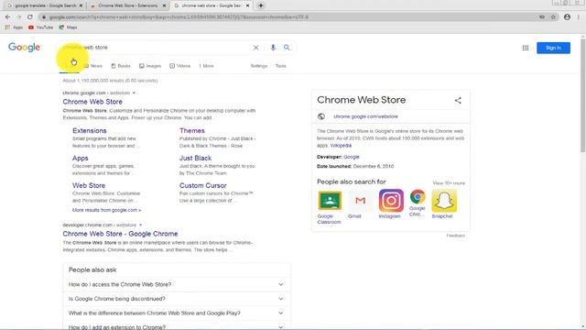
Task: Open Maps bookmark in bookmarks bar
Action: (68, 27)
